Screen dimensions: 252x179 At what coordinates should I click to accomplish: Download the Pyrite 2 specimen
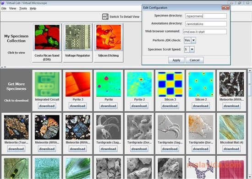click(x=139, y=106)
